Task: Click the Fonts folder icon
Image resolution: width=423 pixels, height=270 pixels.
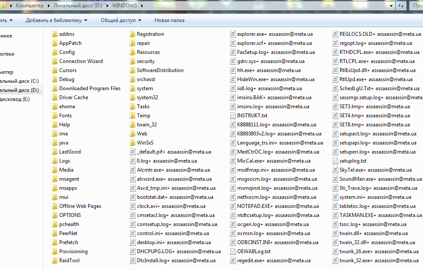Action: point(54,116)
